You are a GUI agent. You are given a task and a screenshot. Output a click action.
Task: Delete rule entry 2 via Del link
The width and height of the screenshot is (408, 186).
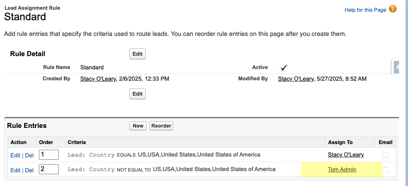click(x=29, y=170)
